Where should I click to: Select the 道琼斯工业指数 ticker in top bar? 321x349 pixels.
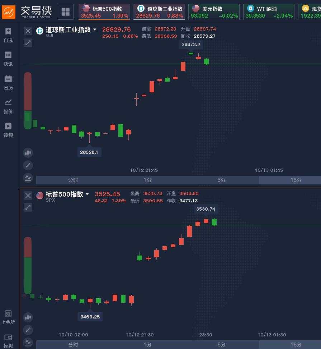click(159, 12)
